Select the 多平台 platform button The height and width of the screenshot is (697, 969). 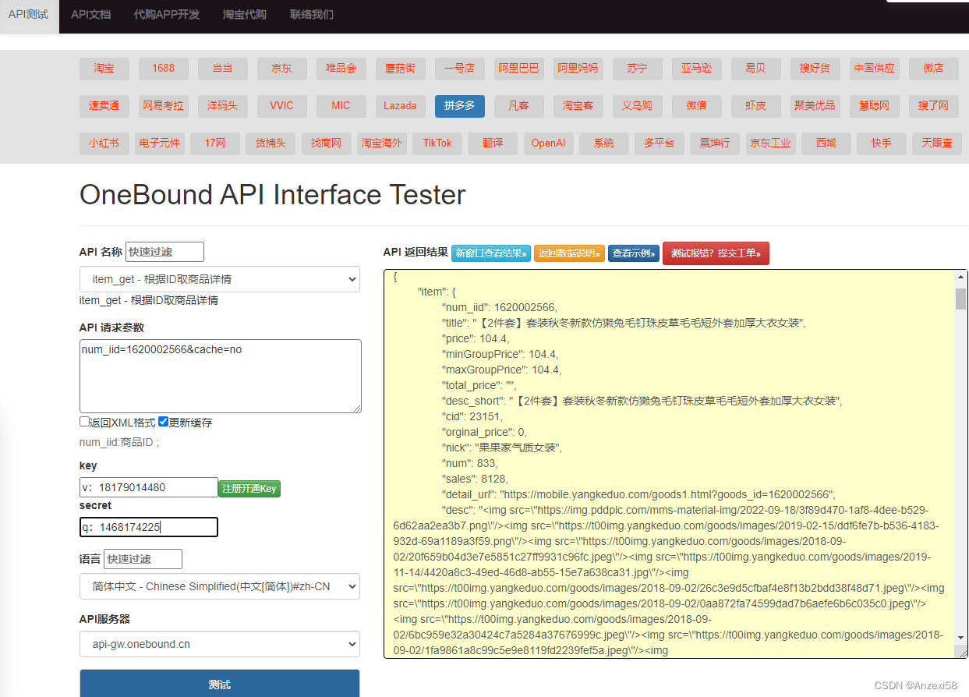pos(660,143)
